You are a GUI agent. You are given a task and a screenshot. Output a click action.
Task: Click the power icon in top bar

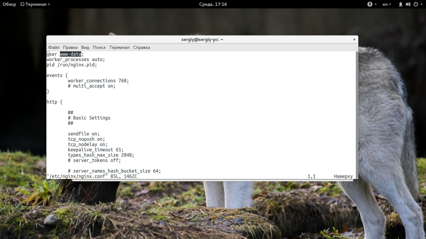click(x=415, y=4)
